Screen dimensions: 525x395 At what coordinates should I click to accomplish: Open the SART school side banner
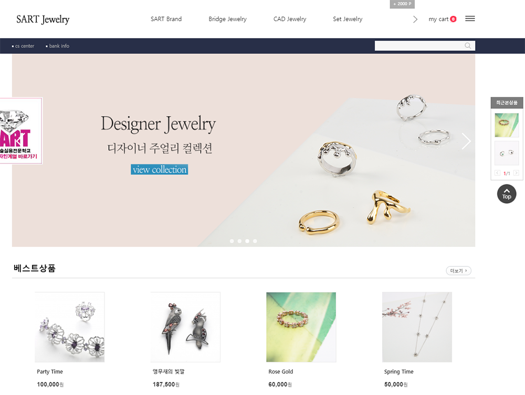[21, 131]
